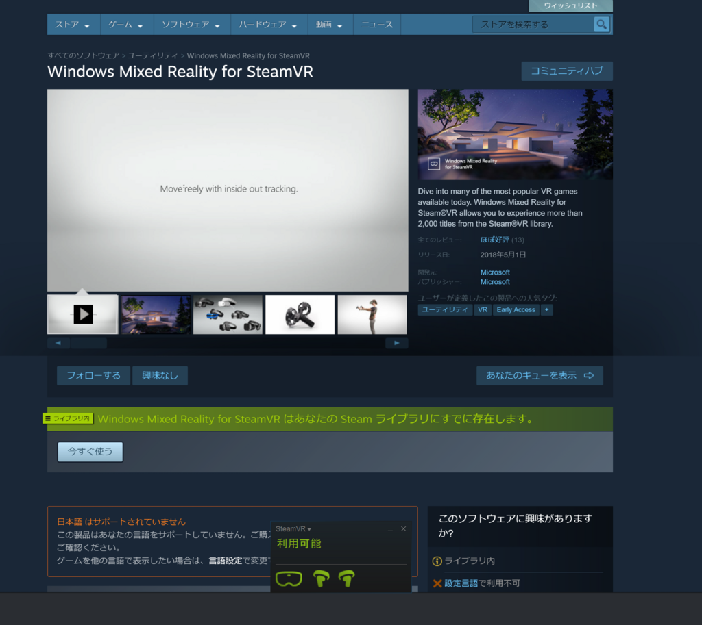
Task: Click the コミュニティハブ button
Action: click(x=567, y=71)
